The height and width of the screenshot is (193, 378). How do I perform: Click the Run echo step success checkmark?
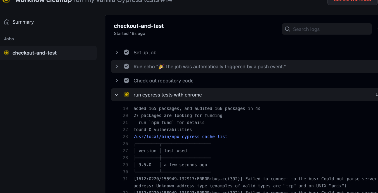126,67
